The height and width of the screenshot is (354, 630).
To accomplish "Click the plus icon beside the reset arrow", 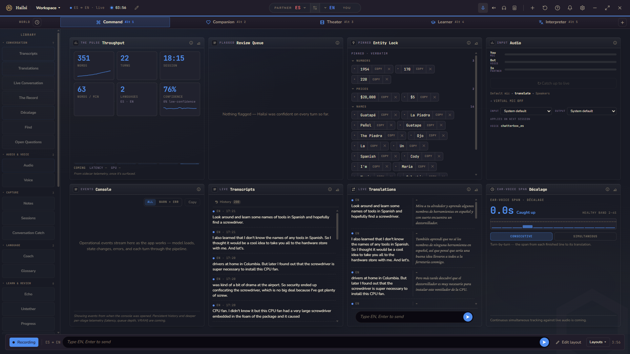I will click(533, 8).
